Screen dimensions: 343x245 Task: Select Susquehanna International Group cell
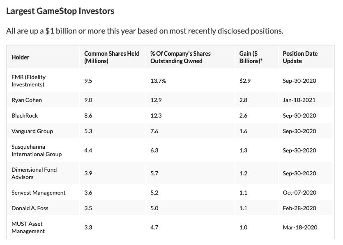(37, 150)
